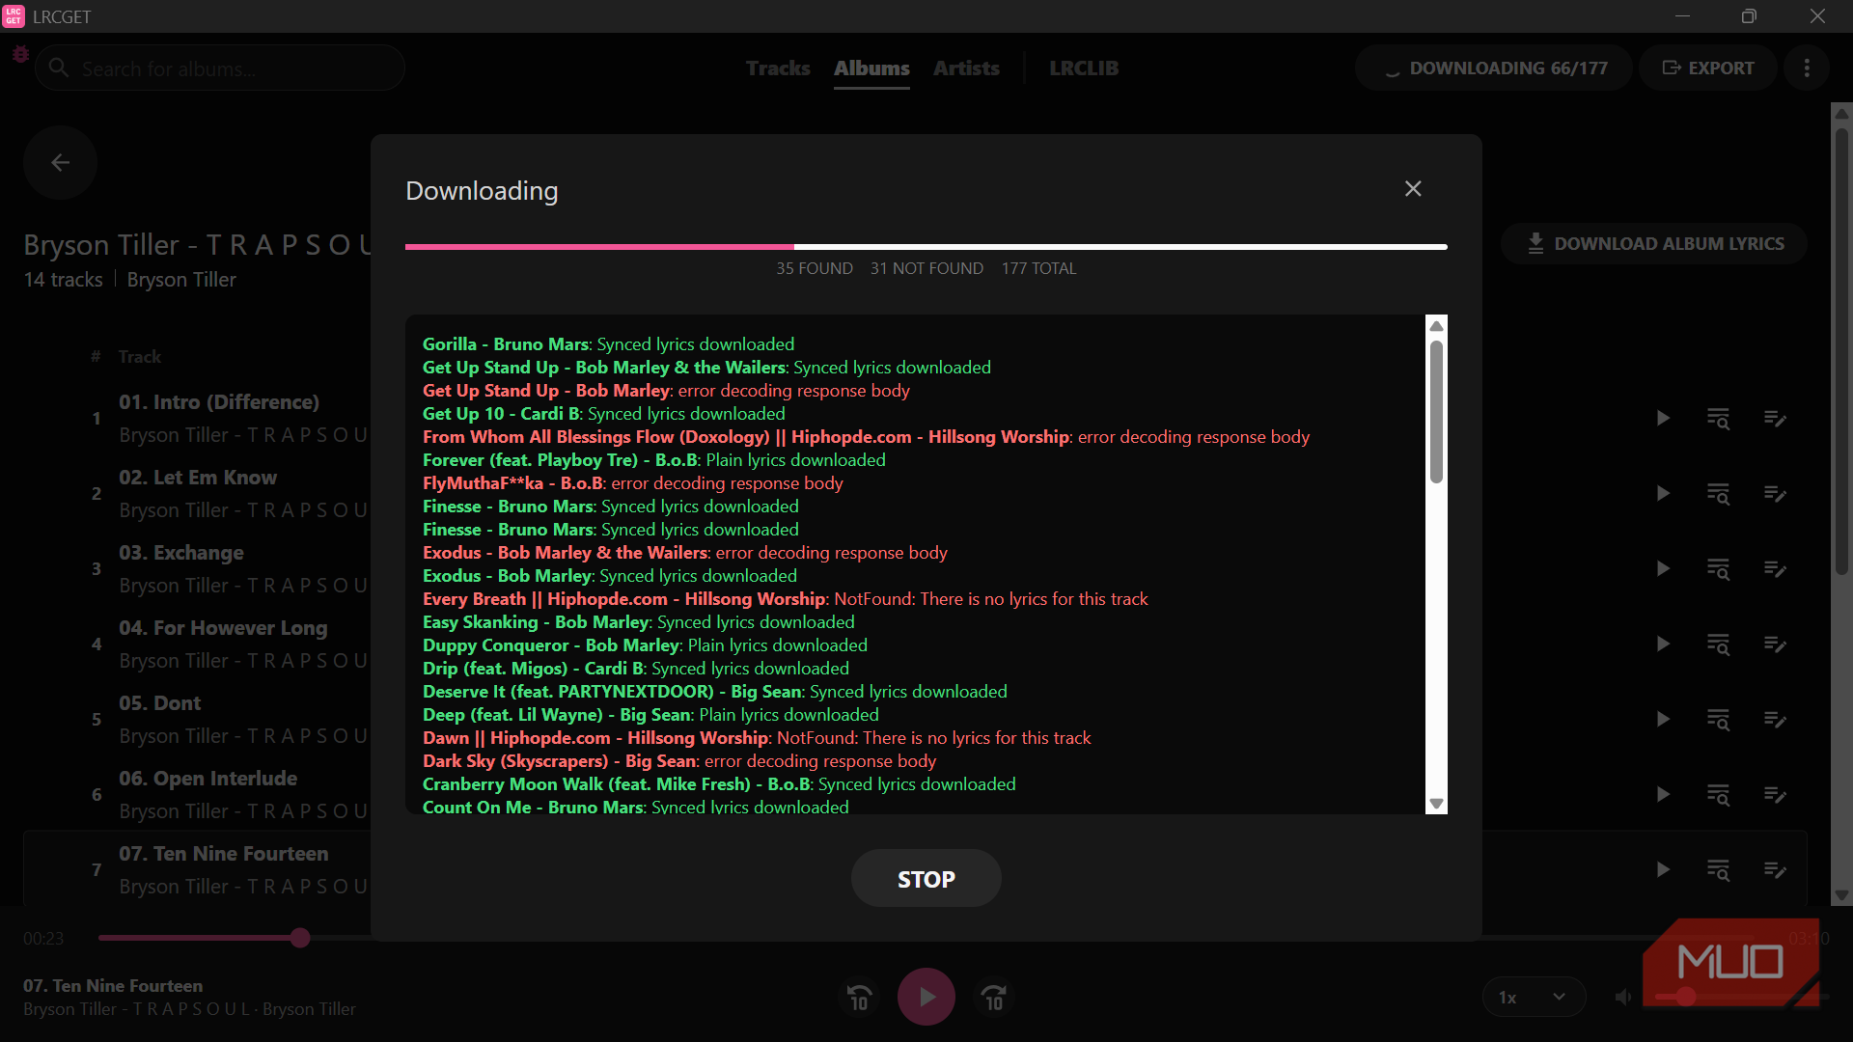Screen dimensions: 1853x1042
Task: Search lyrics for 04. For However Long
Action: coord(1718,644)
